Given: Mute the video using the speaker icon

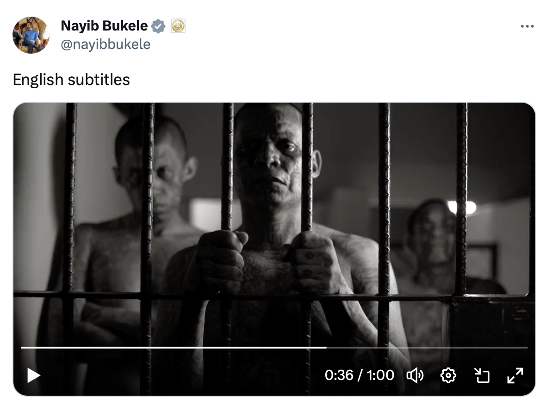Looking at the screenshot, I should (x=415, y=375).
